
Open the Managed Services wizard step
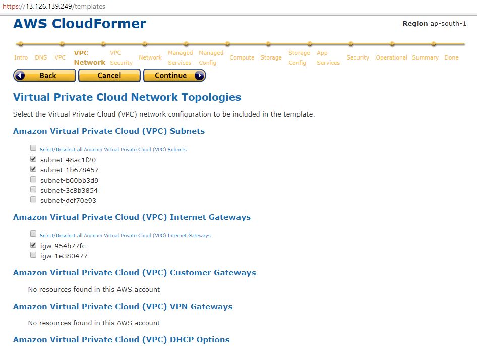tap(180, 57)
